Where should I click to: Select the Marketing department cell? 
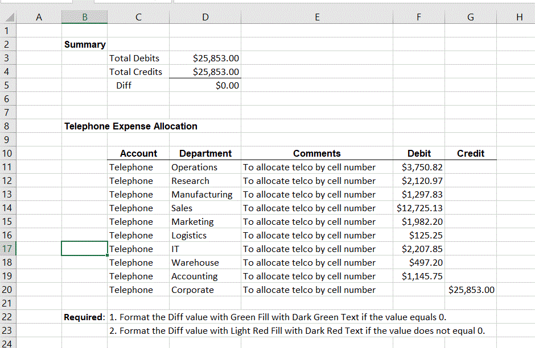(x=205, y=221)
